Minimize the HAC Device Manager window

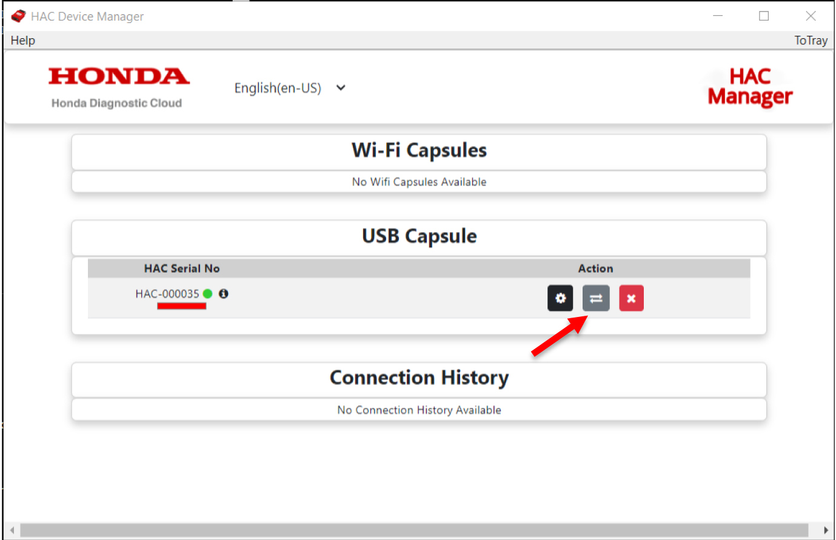pyautogui.click(x=718, y=16)
